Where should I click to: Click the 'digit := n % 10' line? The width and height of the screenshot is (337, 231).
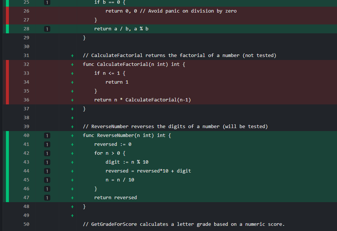(x=127, y=162)
